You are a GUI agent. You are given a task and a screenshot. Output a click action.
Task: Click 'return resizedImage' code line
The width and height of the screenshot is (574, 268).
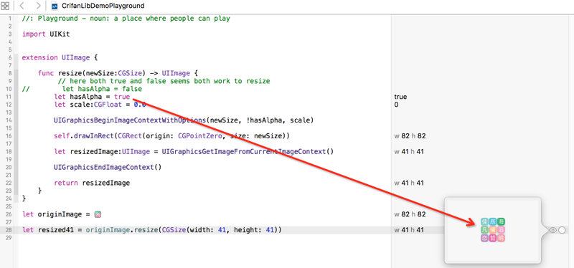click(x=92, y=183)
